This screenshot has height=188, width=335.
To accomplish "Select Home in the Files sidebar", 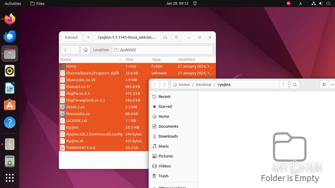I will click(x=173, y=116).
